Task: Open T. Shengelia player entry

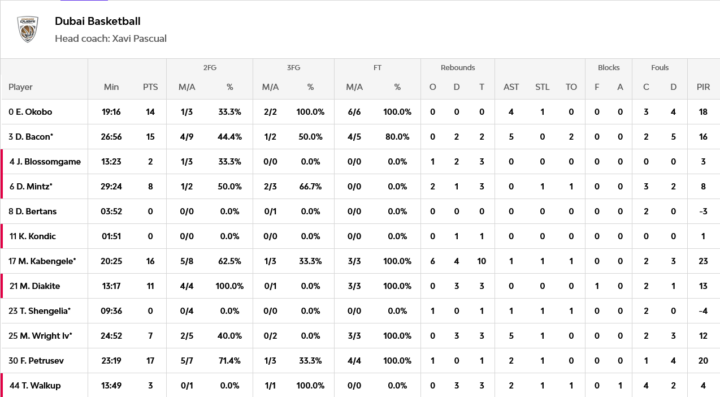Action: (x=40, y=311)
